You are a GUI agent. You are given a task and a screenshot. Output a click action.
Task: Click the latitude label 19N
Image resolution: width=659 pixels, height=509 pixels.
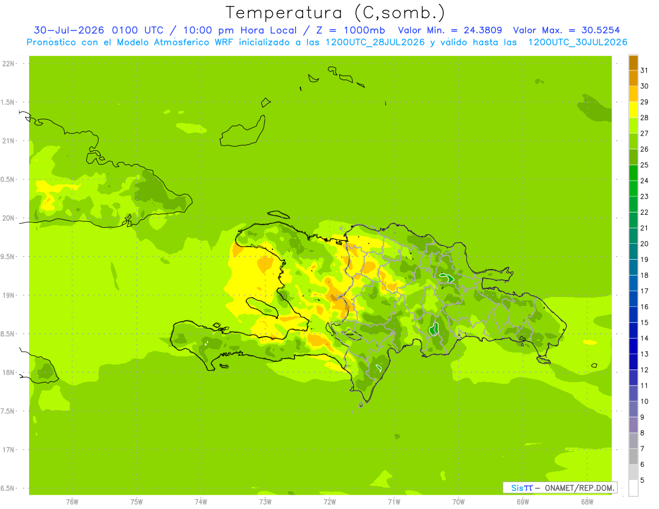[8, 295]
